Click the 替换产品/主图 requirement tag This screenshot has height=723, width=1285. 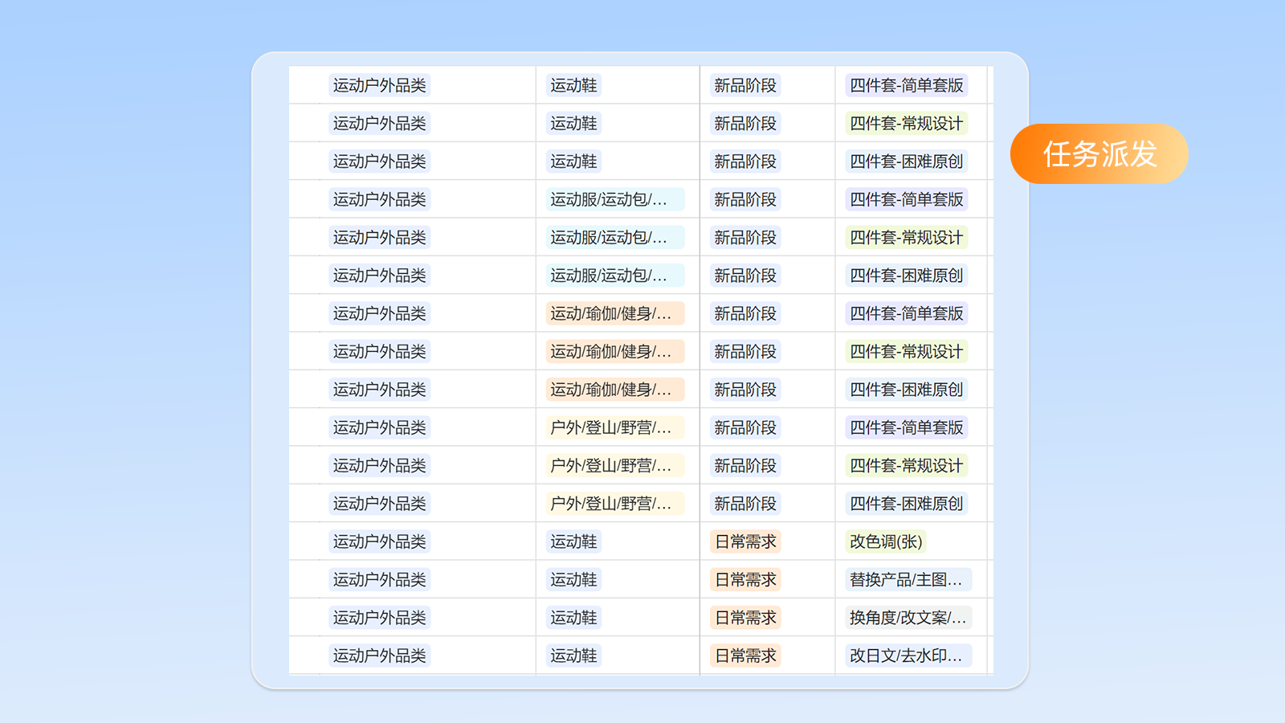[906, 579]
